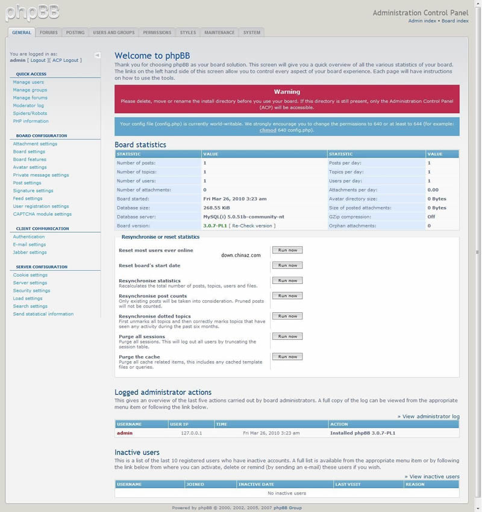Click the Logout link
This screenshot has width=482, height=512.
point(38,60)
